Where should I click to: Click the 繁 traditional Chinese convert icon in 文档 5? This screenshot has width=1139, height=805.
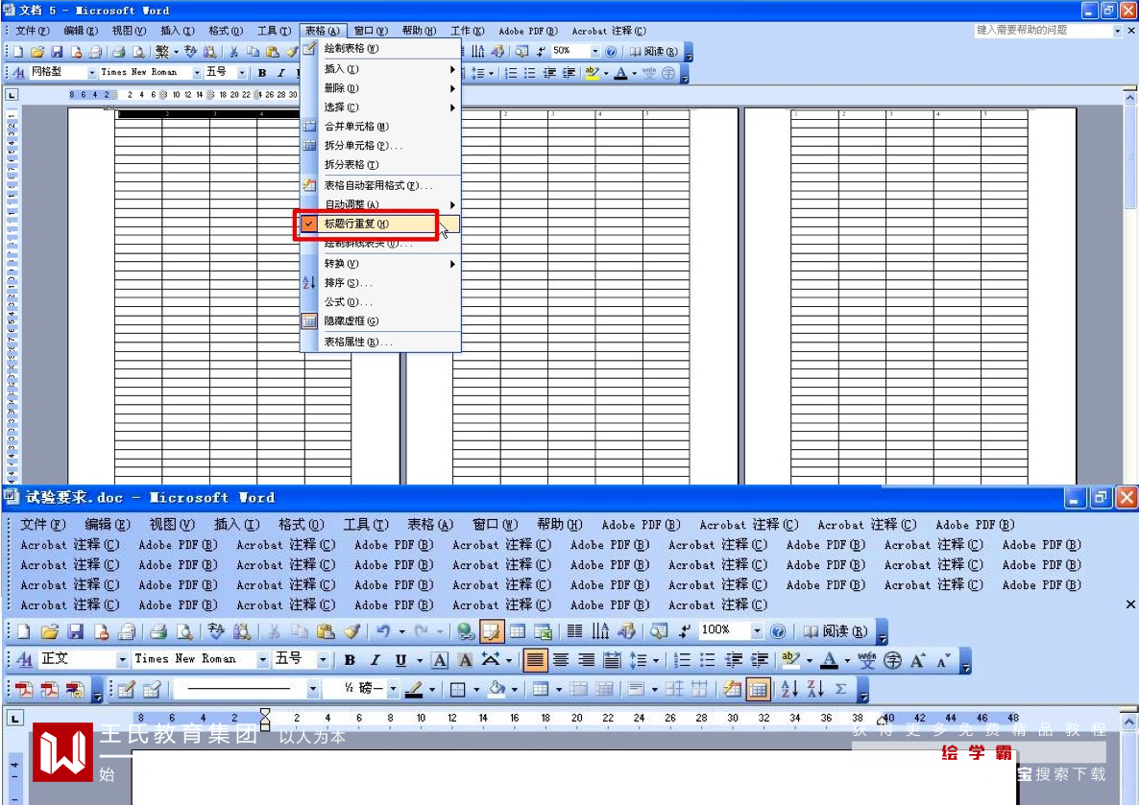click(x=162, y=52)
